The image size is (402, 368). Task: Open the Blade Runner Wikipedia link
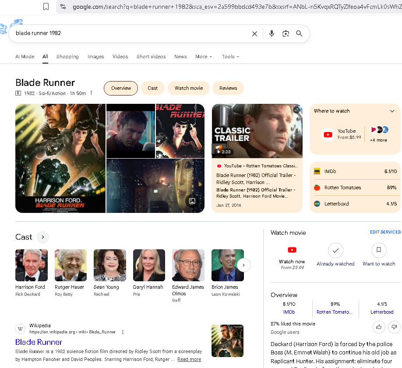pos(39,342)
